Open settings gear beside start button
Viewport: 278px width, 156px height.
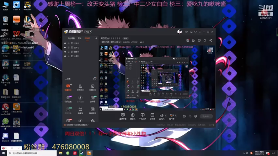point(196,116)
